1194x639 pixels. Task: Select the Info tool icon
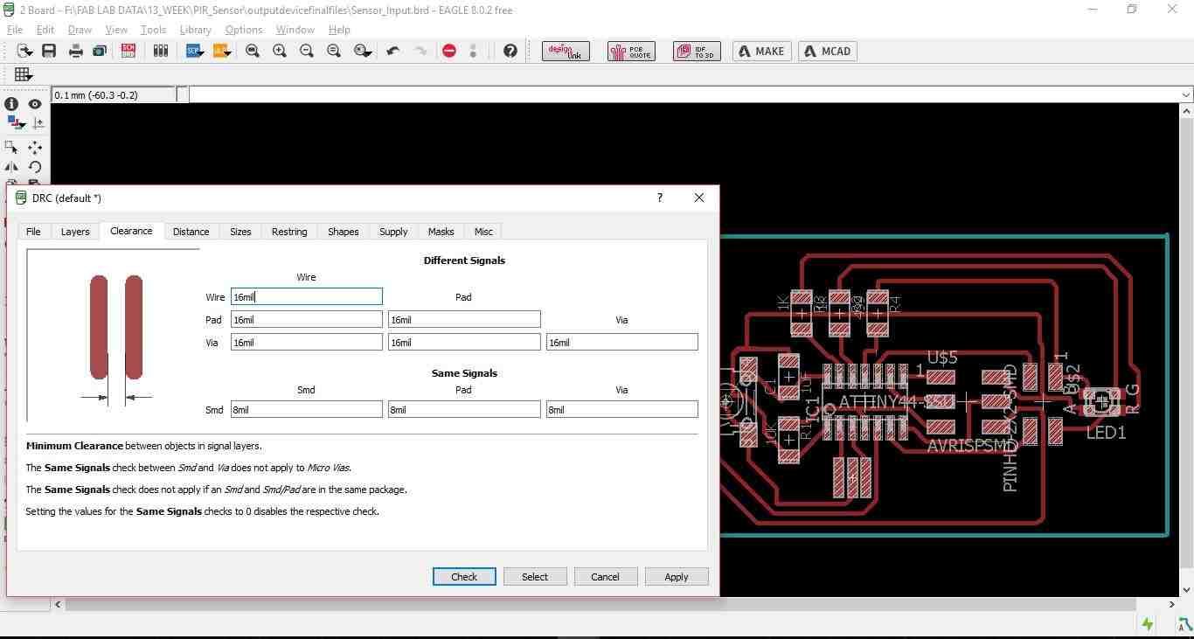tap(11, 104)
